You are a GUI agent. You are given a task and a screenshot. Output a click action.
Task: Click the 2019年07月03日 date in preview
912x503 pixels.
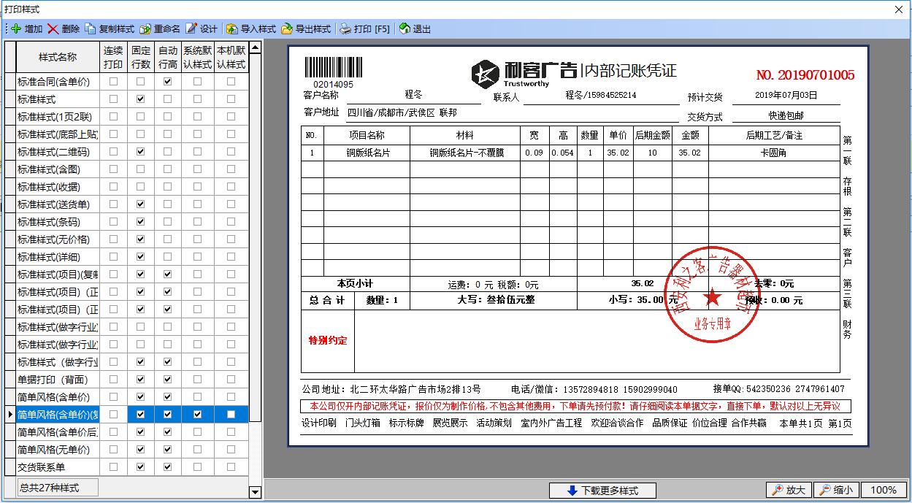click(x=786, y=96)
